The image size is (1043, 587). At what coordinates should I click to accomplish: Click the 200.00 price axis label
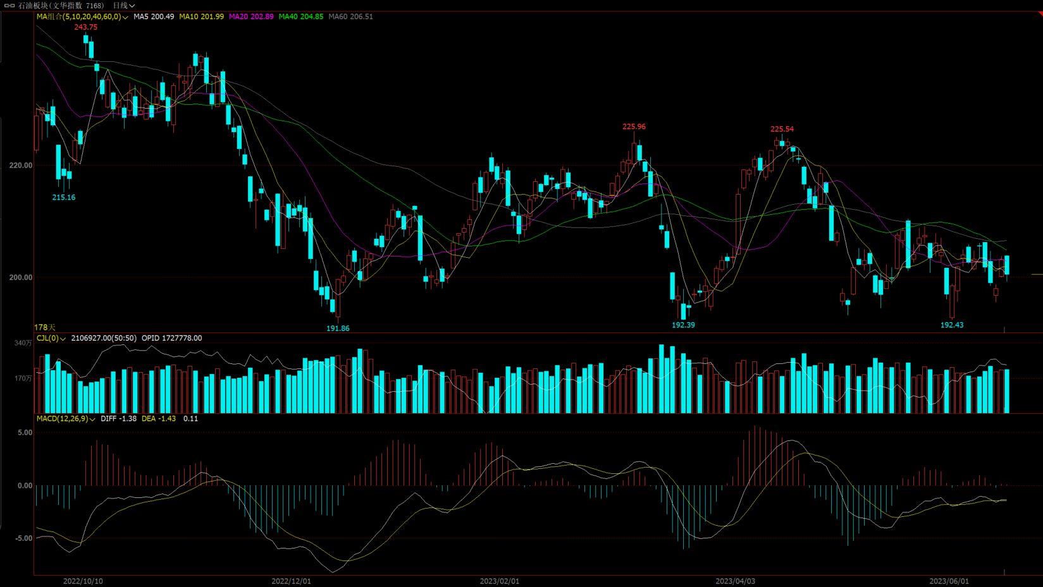(21, 277)
